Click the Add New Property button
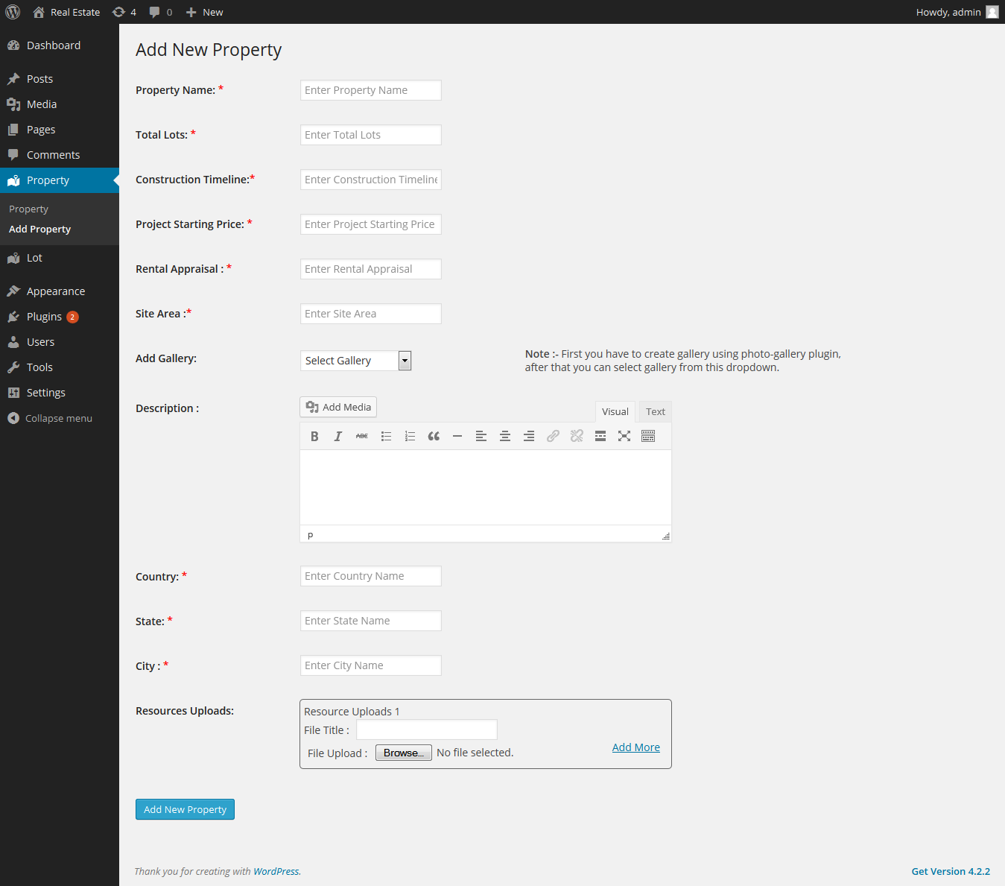The width and height of the screenshot is (1005, 886). 185,809
